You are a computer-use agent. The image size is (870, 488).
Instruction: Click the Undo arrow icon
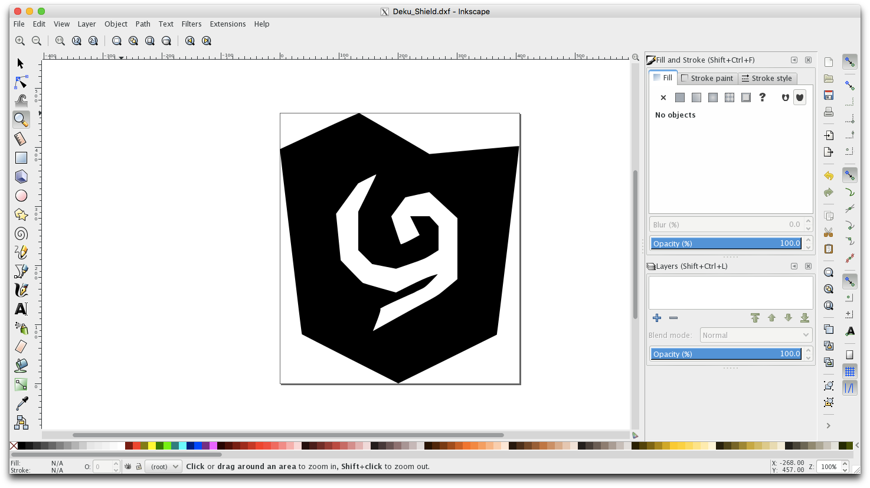pos(829,175)
